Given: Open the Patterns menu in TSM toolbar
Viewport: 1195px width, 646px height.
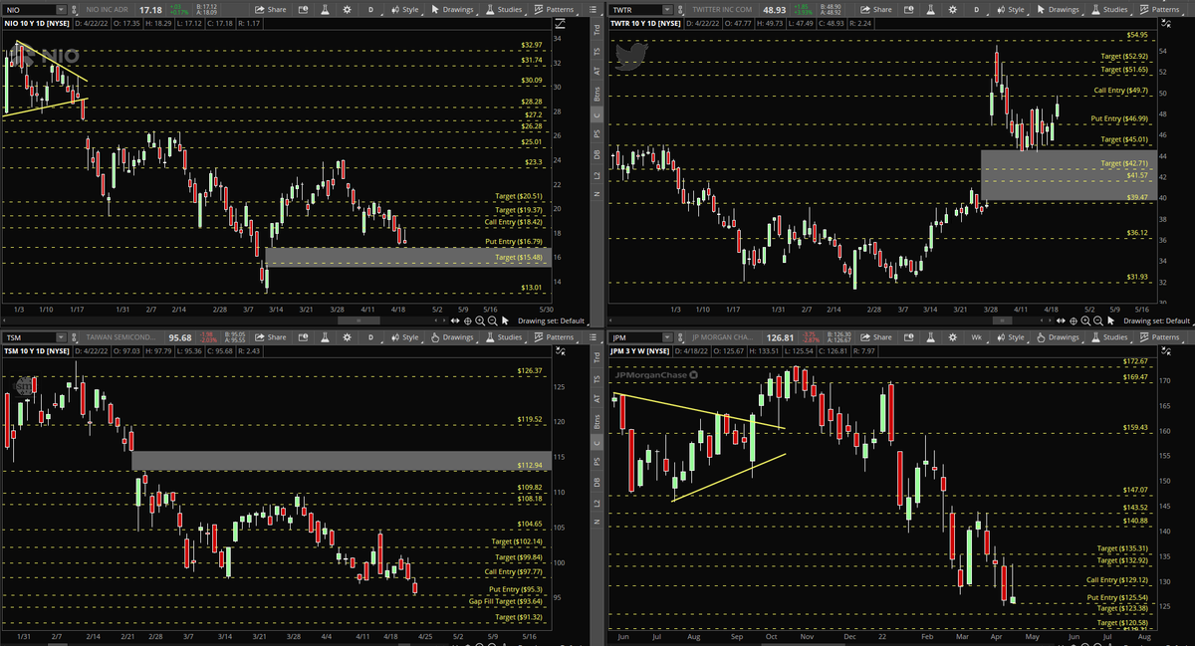Looking at the screenshot, I should [x=554, y=337].
